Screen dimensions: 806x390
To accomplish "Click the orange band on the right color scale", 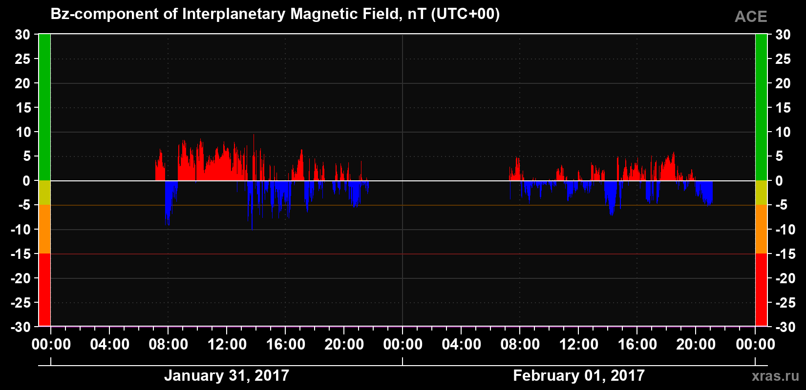I will point(761,229).
